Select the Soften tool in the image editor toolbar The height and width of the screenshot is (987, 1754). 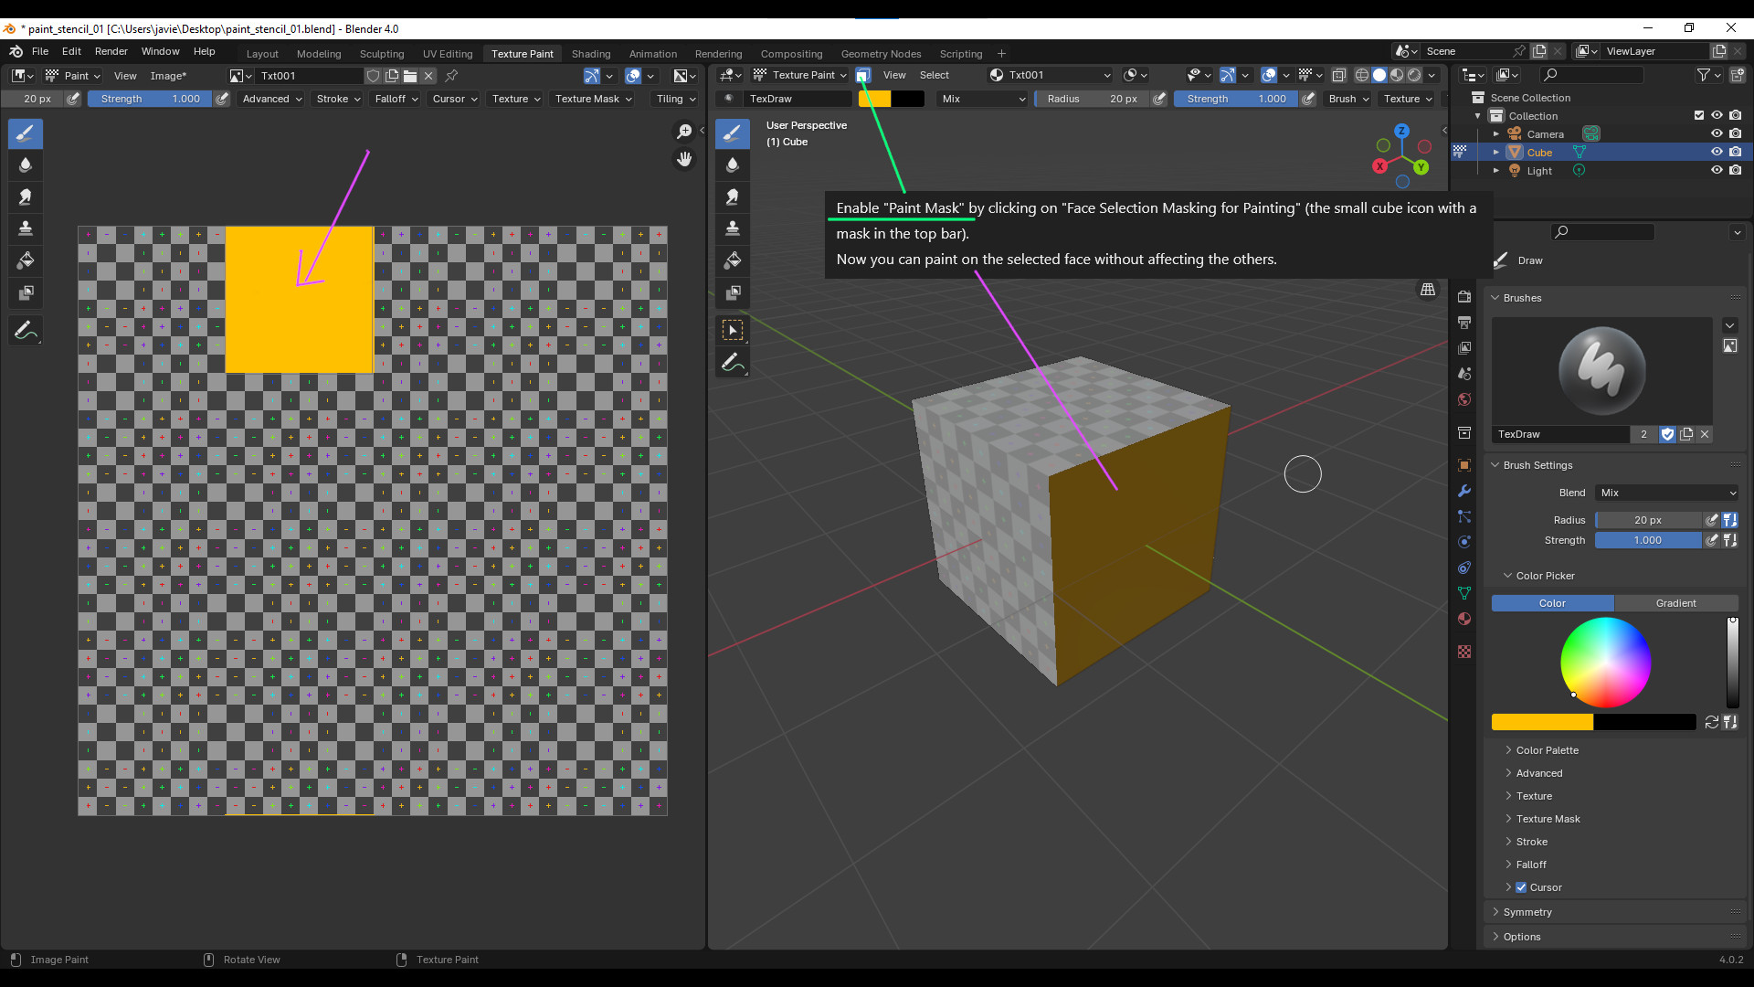click(26, 165)
